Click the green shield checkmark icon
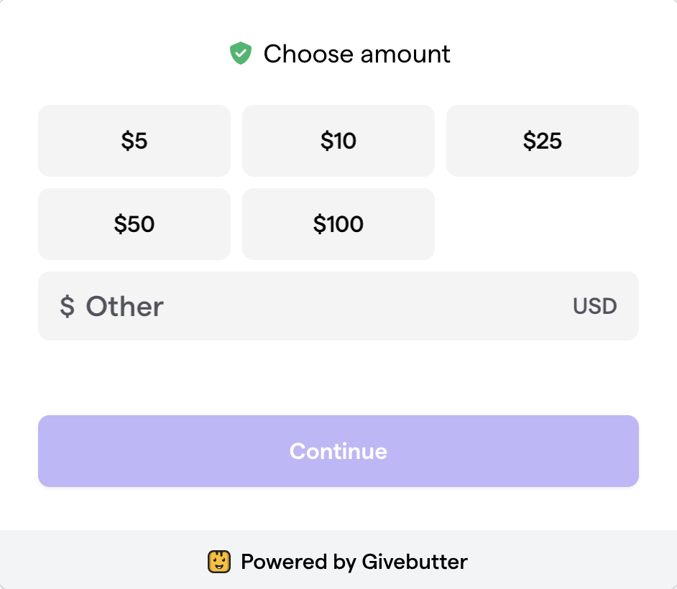677x589 pixels. coord(240,54)
